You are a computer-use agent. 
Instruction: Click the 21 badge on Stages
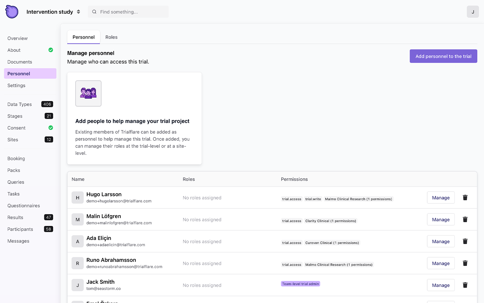point(49,116)
